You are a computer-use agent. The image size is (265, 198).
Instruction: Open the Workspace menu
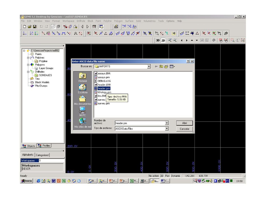click(68, 21)
